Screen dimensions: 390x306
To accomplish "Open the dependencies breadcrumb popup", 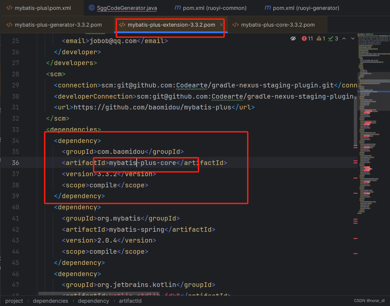I will 50,301.
